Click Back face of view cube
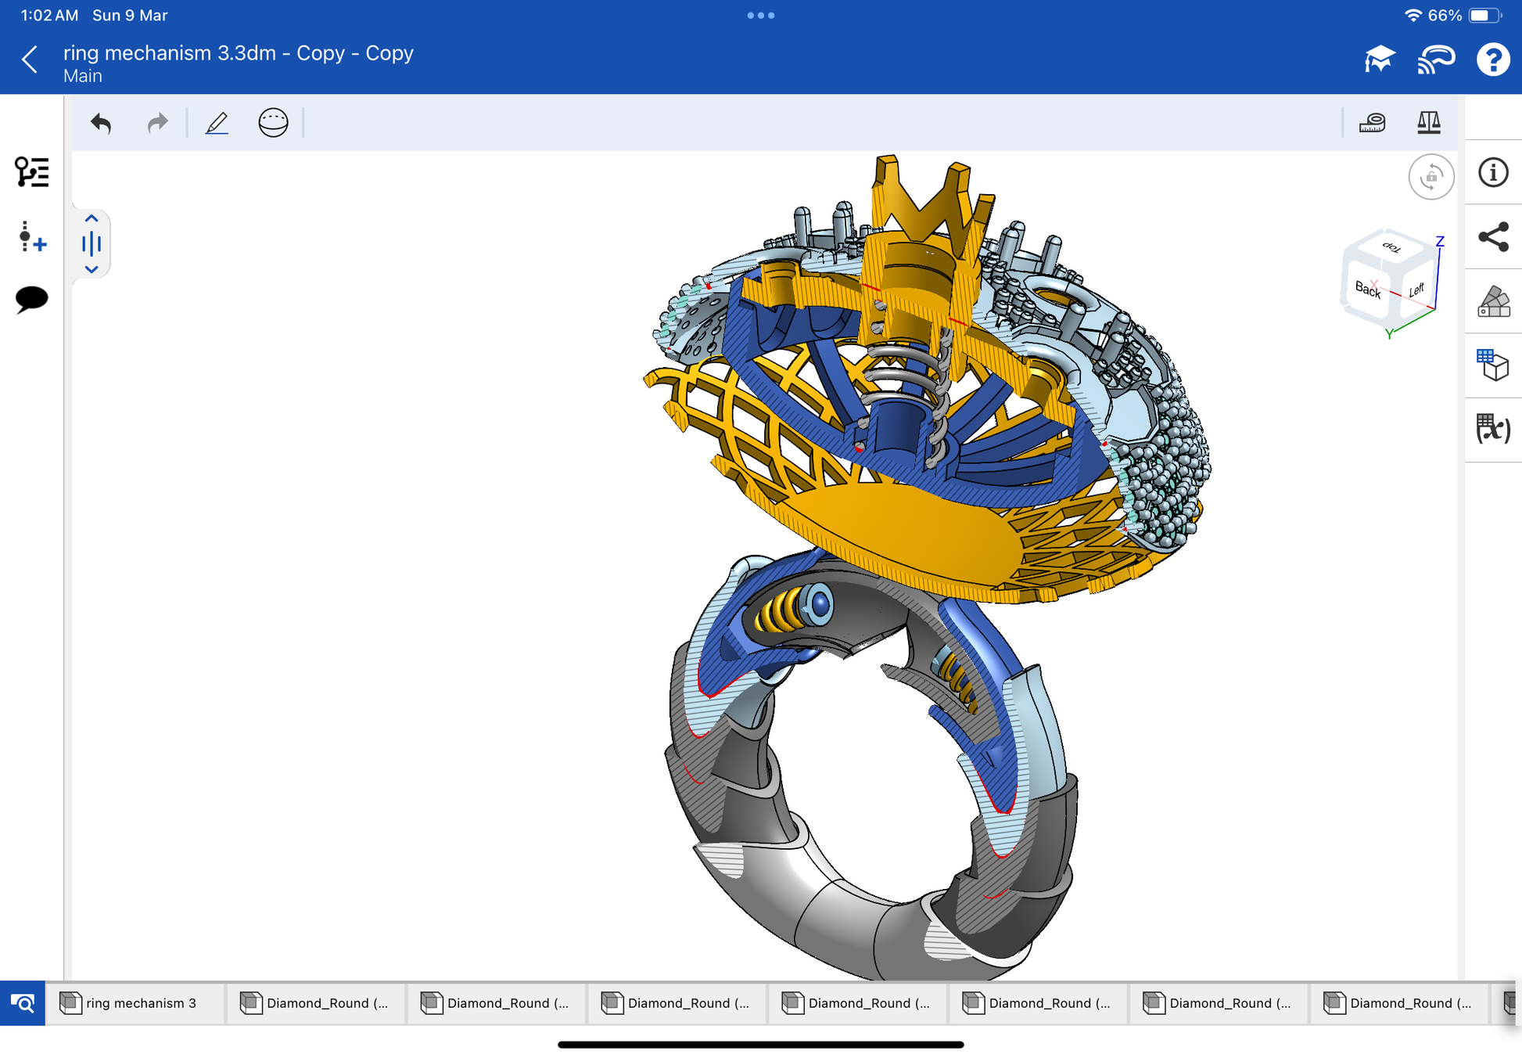Image resolution: width=1522 pixels, height=1058 pixels. click(1367, 290)
